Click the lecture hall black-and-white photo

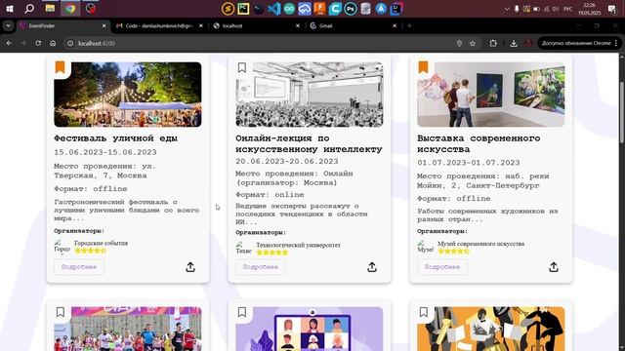click(310, 95)
